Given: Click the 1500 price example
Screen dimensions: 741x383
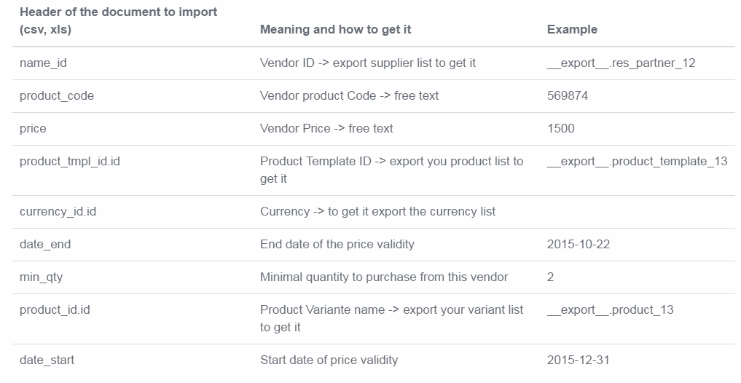Looking at the screenshot, I should [x=560, y=129].
